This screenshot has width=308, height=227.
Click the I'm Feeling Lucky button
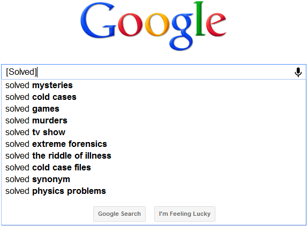pyautogui.click(x=185, y=214)
